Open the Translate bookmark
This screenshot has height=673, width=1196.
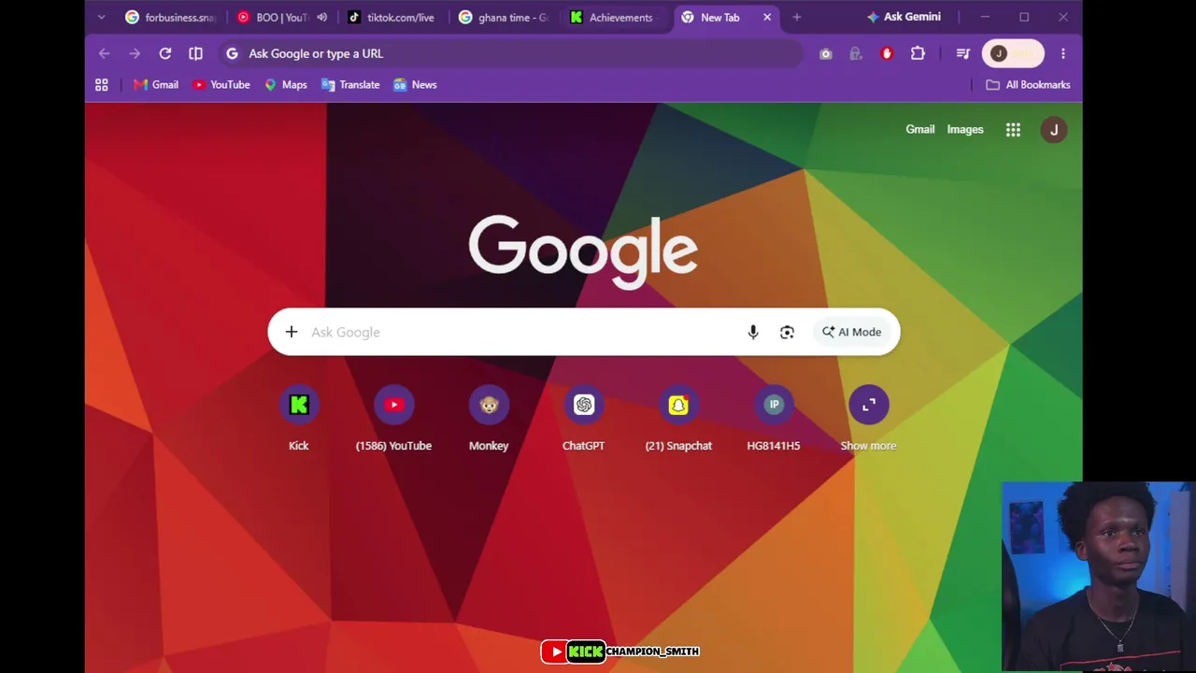click(x=350, y=85)
